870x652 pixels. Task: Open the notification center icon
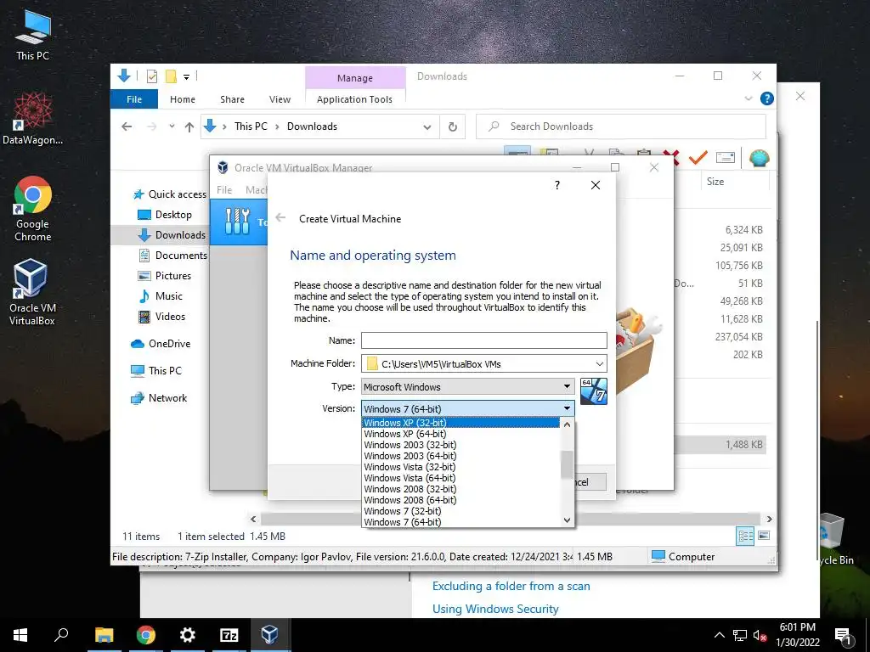(x=844, y=635)
